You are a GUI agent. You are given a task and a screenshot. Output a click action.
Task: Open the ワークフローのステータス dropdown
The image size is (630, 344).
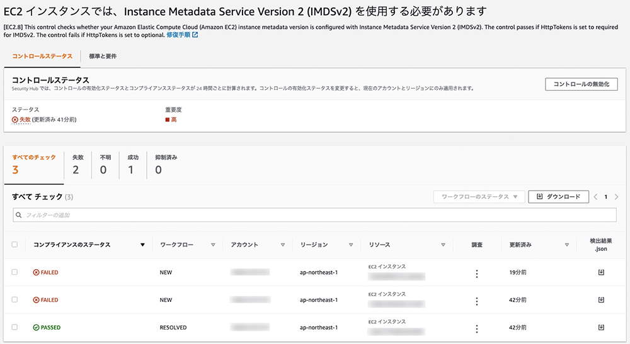point(479,196)
